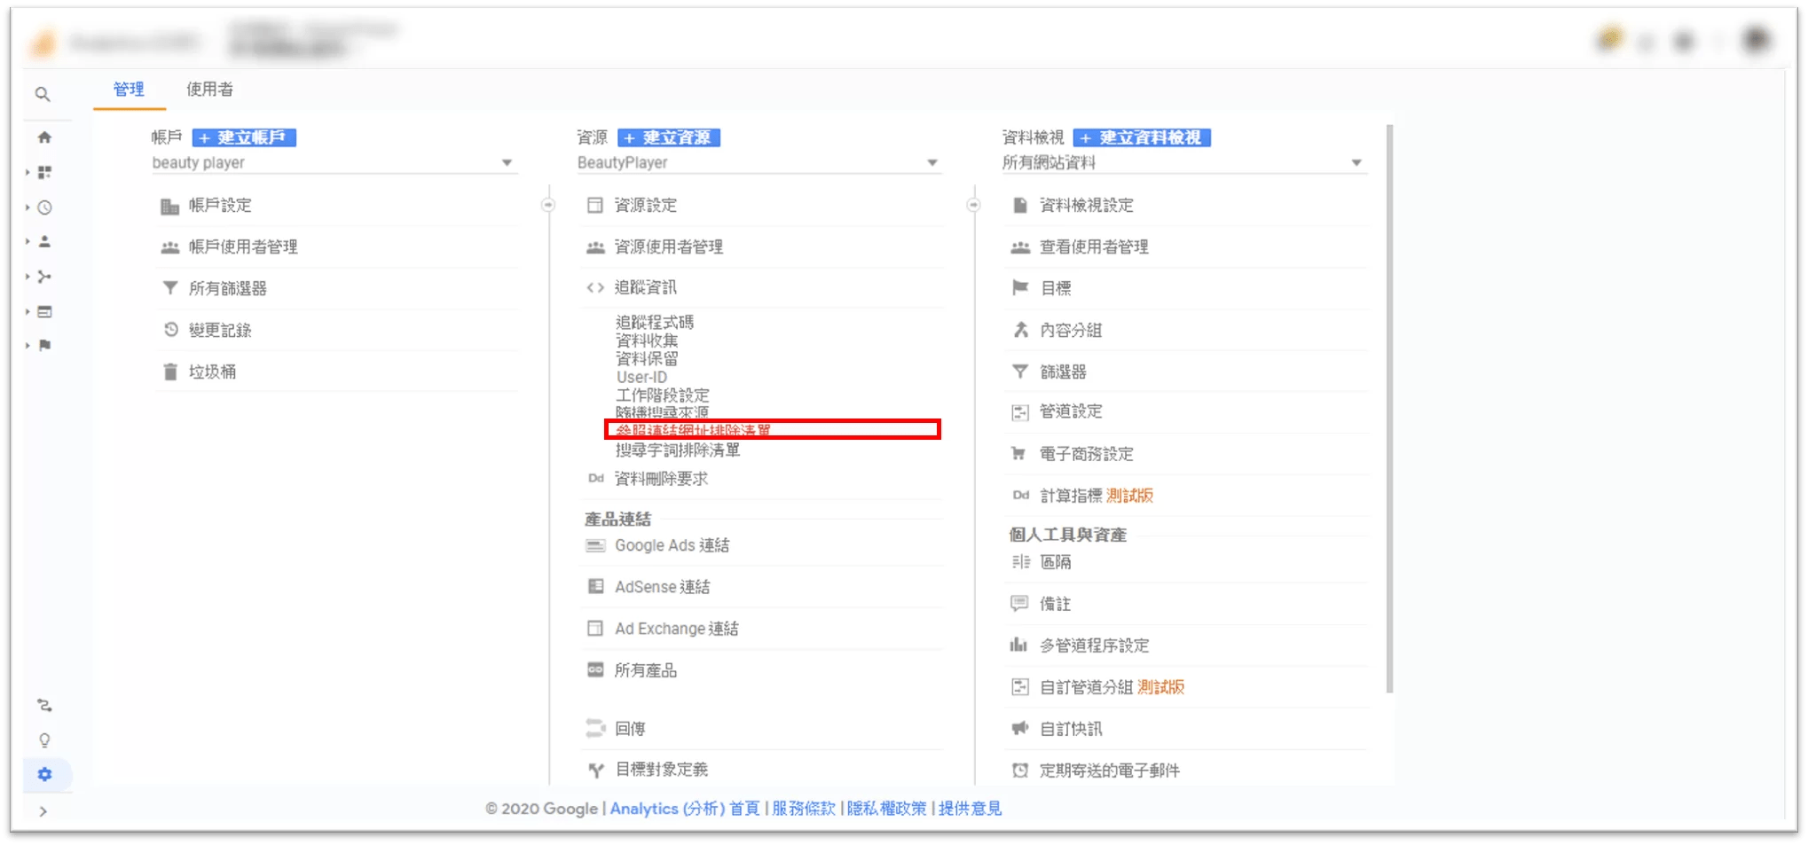Click the people icon beside 帳戶使用者管理
Screen dimensions: 1808x845
(169, 247)
